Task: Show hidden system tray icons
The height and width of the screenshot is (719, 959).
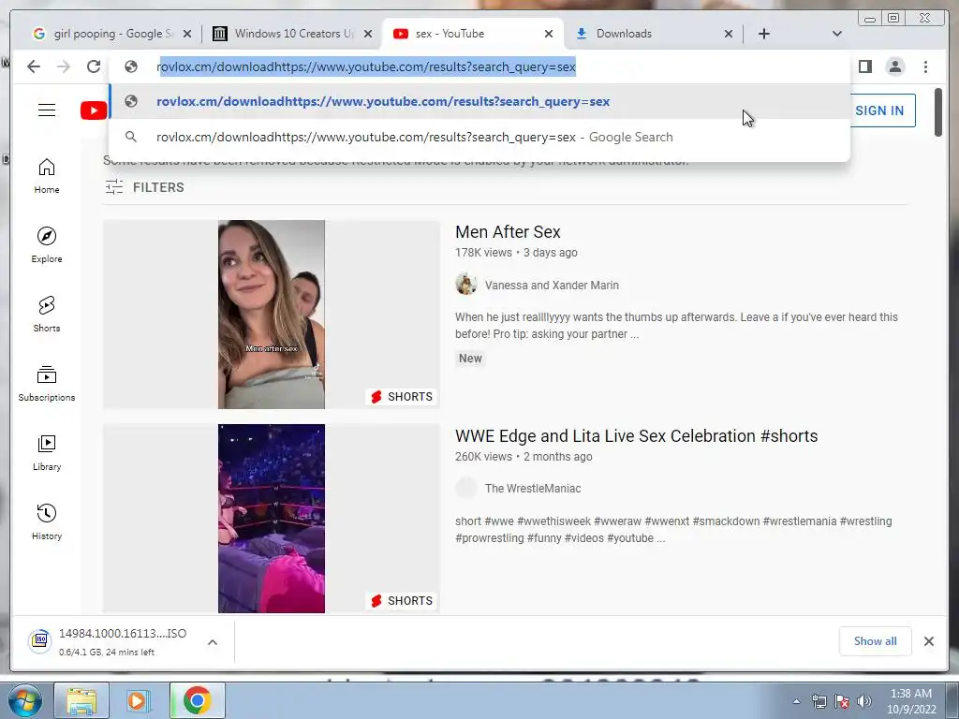Action: click(x=796, y=701)
